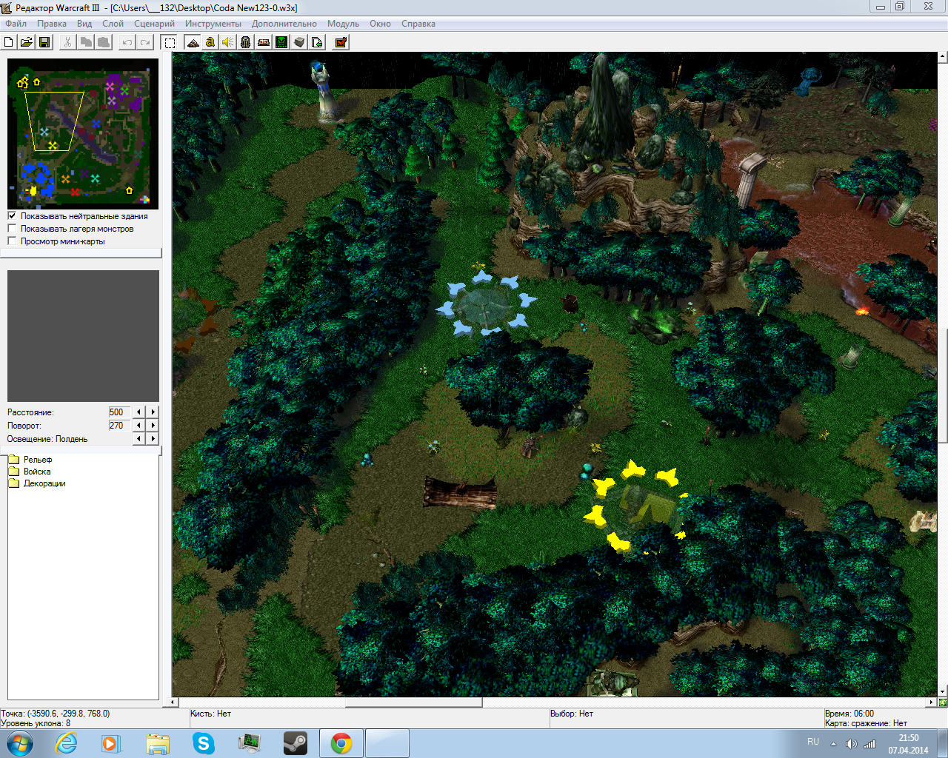Click the Поворот value field
Viewport: 948px width, 758px height.
click(x=118, y=426)
